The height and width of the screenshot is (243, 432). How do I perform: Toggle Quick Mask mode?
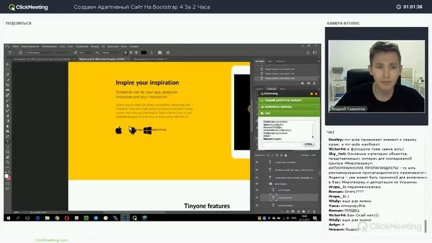7,184
